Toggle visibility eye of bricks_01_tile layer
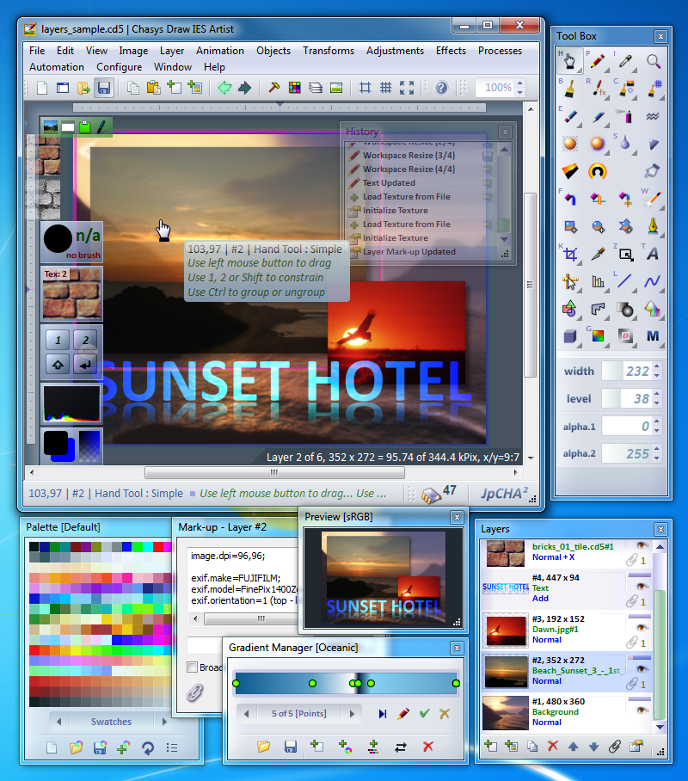This screenshot has height=781, width=688. 642,546
